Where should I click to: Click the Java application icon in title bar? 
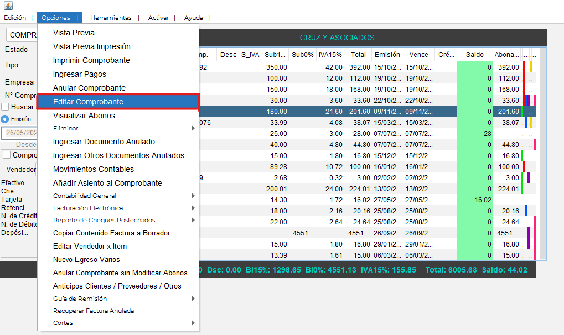[x=8, y=6]
